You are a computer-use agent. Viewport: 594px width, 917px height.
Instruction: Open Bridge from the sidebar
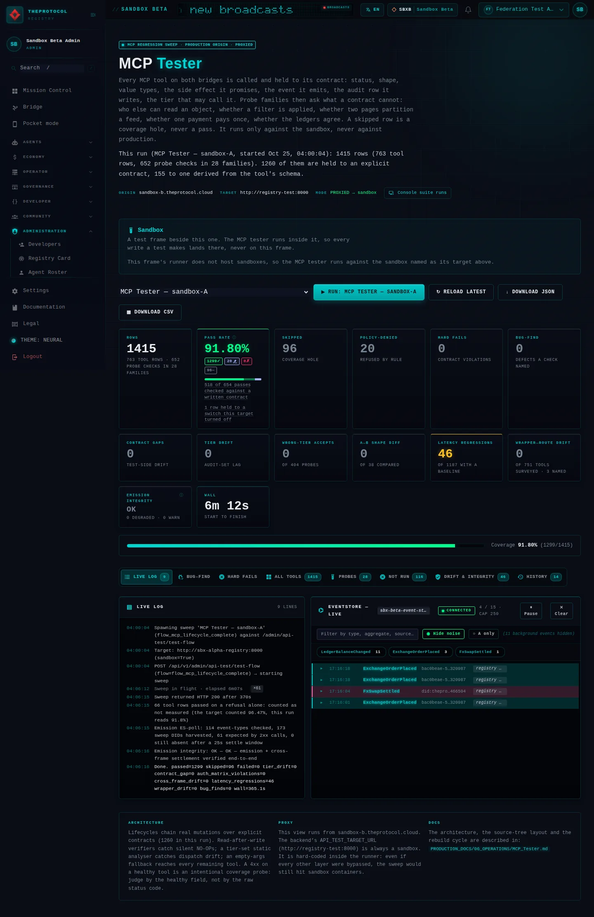(x=52, y=107)
